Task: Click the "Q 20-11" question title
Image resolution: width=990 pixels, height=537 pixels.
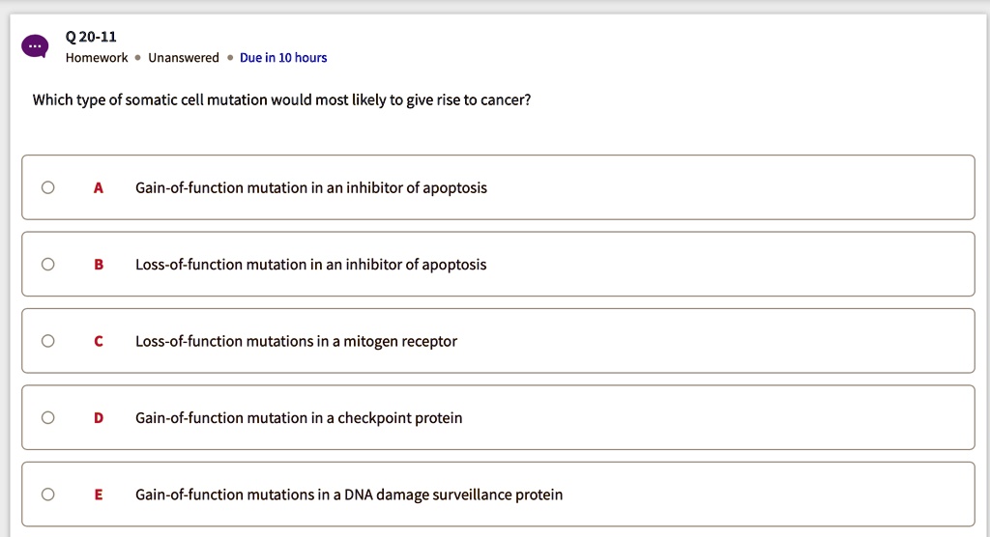Action: point(91,37)
